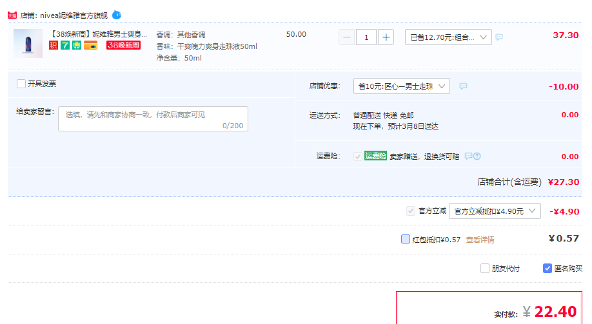
Task: Click comment icon beside 已省12.70元 dropdown
Action: point(499,37)
